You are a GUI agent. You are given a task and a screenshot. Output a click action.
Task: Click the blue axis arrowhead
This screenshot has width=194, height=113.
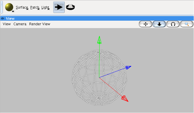(x=128, y=67)
